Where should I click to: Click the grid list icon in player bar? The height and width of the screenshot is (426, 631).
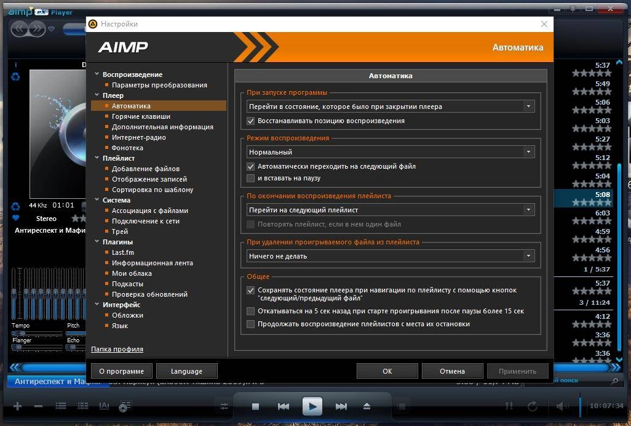(x=82, y=406)
